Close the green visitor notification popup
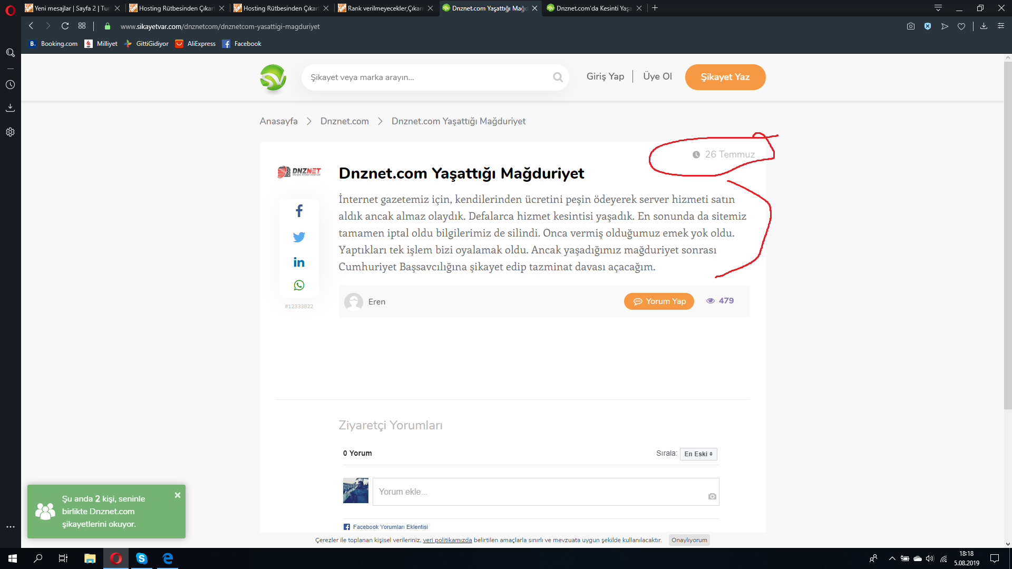The width and height of the screenshot is (1012, 569). [x=178, y=495]
